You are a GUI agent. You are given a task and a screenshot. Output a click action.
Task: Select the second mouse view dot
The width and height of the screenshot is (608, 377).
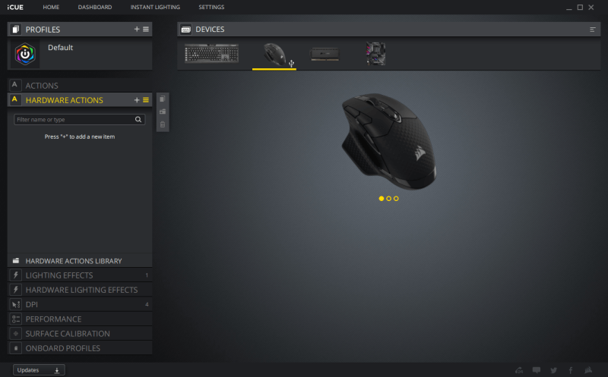pos(388,199)
